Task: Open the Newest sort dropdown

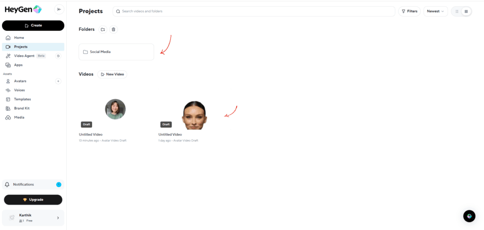Action: pyautogui.click(x=435, y=11)
